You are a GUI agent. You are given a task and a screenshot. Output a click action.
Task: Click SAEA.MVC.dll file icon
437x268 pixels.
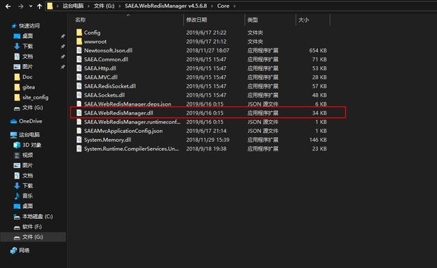pos(79,77)
